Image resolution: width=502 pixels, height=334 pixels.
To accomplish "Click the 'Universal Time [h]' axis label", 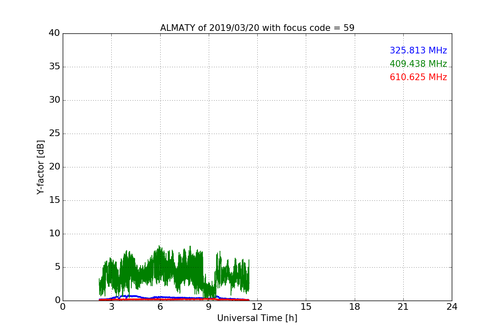I will [257, 318].
